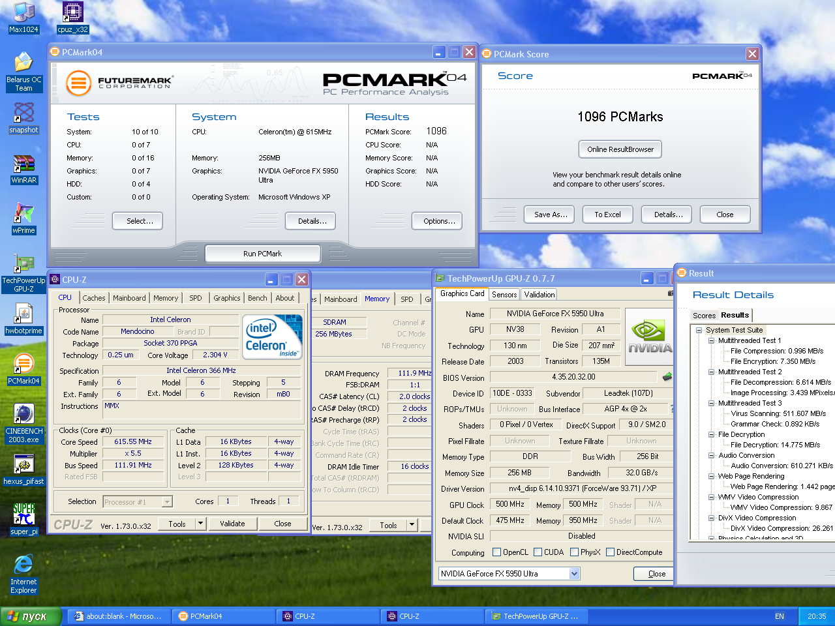Select the WMV Video Compression node
835x626 pixels.
758,497
